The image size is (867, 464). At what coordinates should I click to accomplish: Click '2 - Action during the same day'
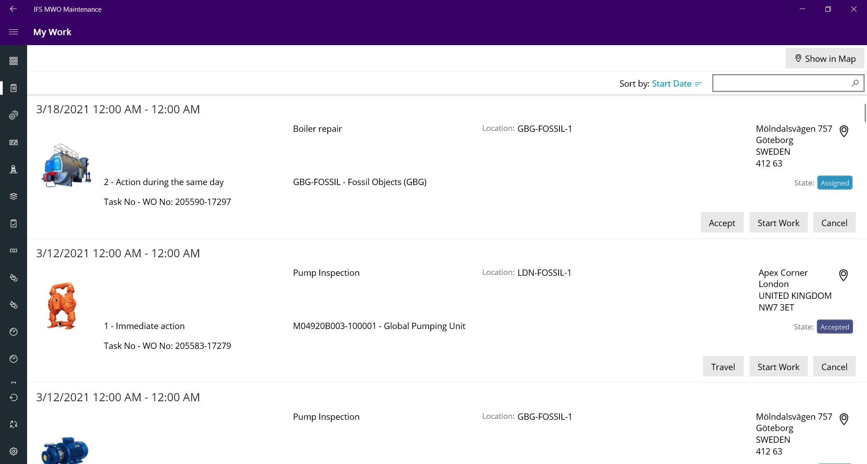(x=164, y=182)
